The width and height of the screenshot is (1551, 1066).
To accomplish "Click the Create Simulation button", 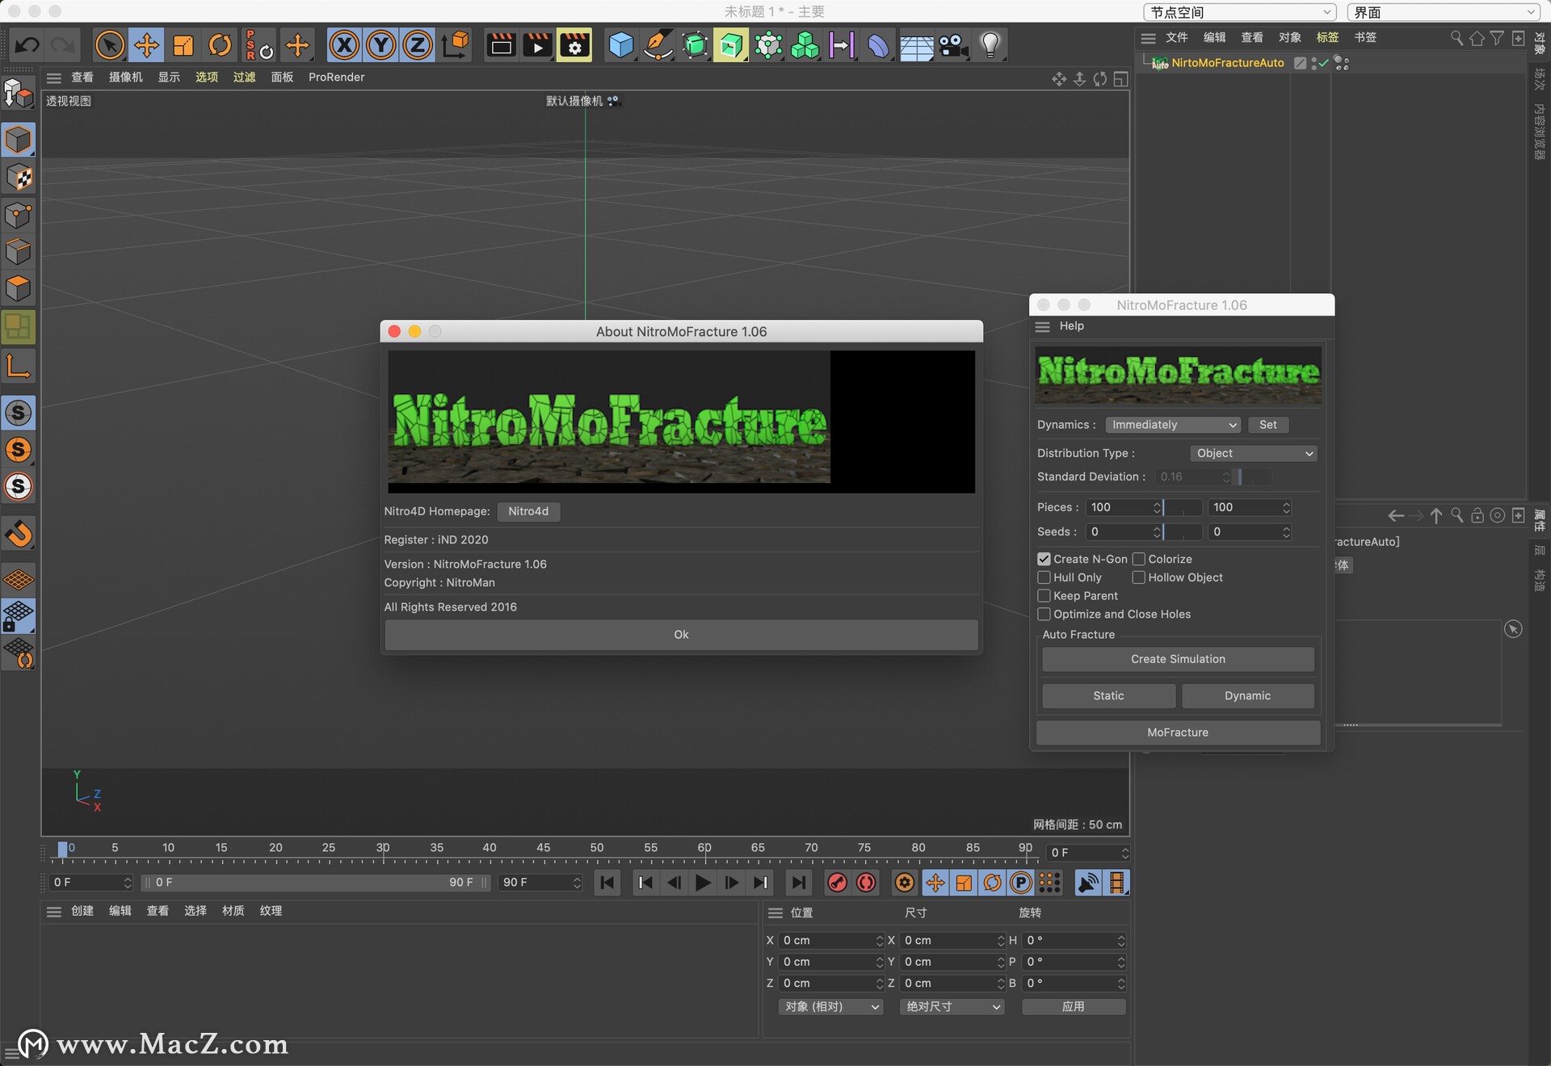I will 1178,659.
